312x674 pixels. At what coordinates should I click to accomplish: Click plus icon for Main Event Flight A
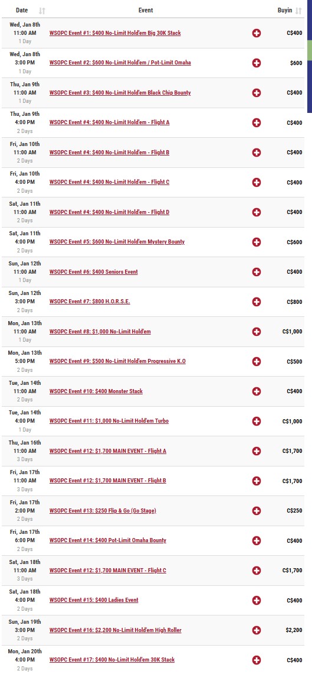[257, 451]
